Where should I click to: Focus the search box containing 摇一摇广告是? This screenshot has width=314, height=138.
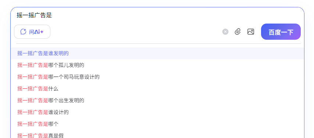(x=158, y=15)
